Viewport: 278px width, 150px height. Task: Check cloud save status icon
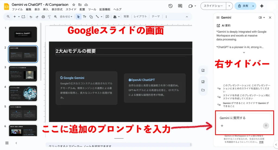(x=86, y=5)
